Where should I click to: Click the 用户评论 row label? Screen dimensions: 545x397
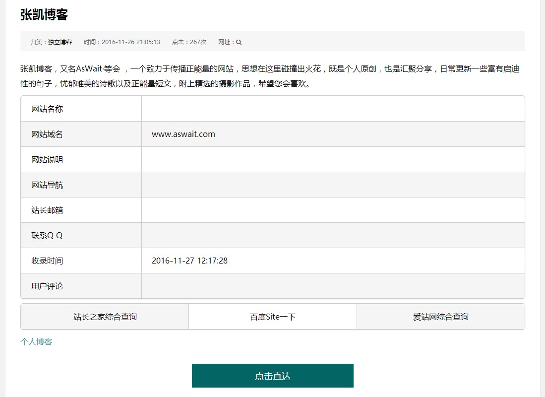[x=47, y=286]
